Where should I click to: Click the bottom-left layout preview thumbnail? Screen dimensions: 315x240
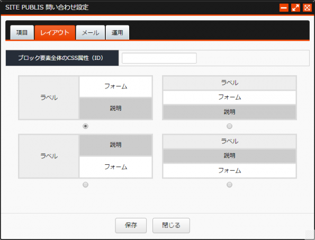(x=85, y=156)
